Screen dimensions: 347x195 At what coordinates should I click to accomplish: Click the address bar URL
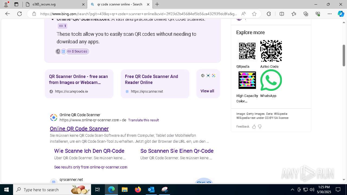point(139,14)
